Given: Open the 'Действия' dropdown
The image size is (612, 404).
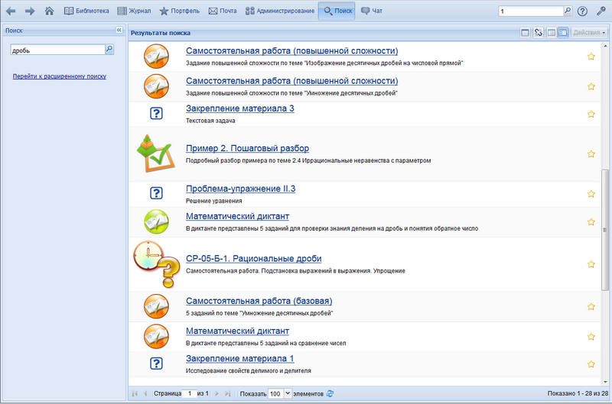Looking at the screenshot, I should coord(589,33).
